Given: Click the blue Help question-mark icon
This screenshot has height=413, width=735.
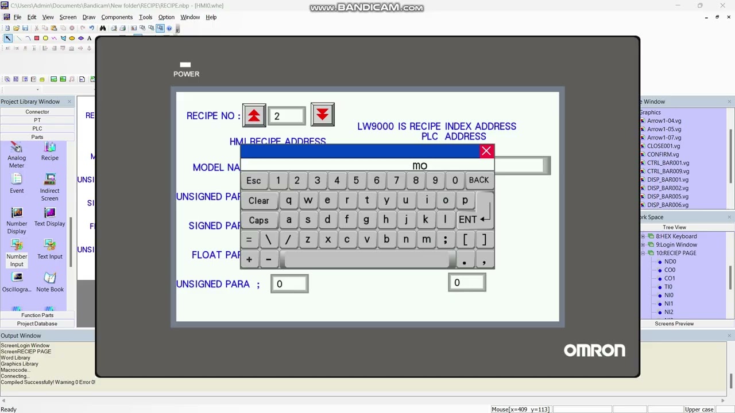Looking at the screenshot, I should tap(169, 28).
